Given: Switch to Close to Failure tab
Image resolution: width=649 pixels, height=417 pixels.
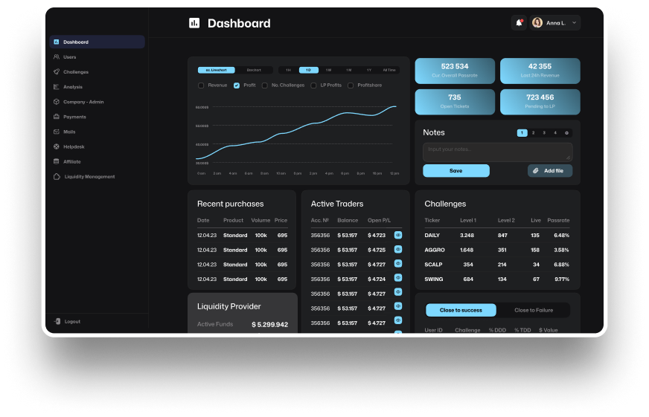Looking at the screenshot, I should point(534,310).
